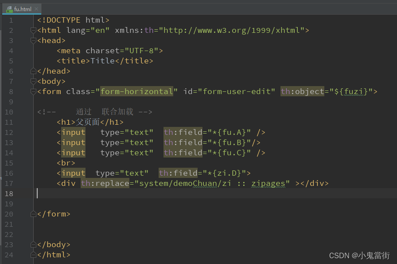The width and height of the screenshot is (397, 264).
Task: Collapse the body tag fold on line 7
Action: coord(33,81)
